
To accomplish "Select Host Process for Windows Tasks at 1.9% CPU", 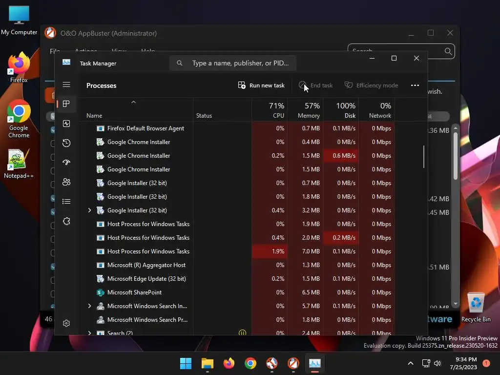I will click(237, 251).
